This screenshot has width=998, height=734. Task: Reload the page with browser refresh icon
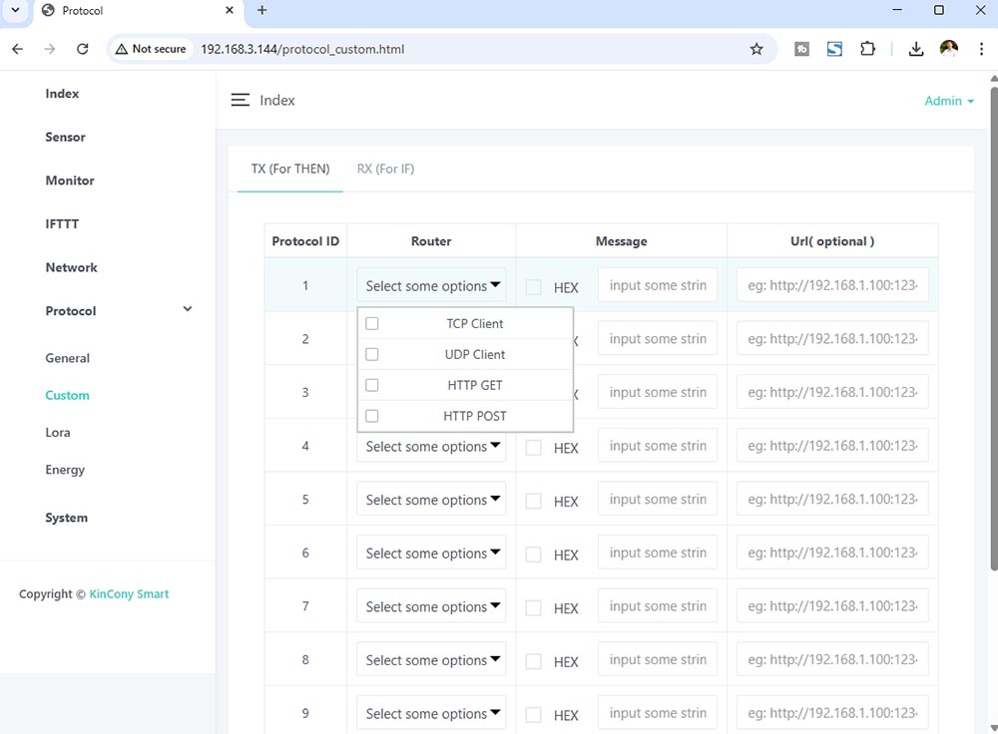[x=83, y=49]
